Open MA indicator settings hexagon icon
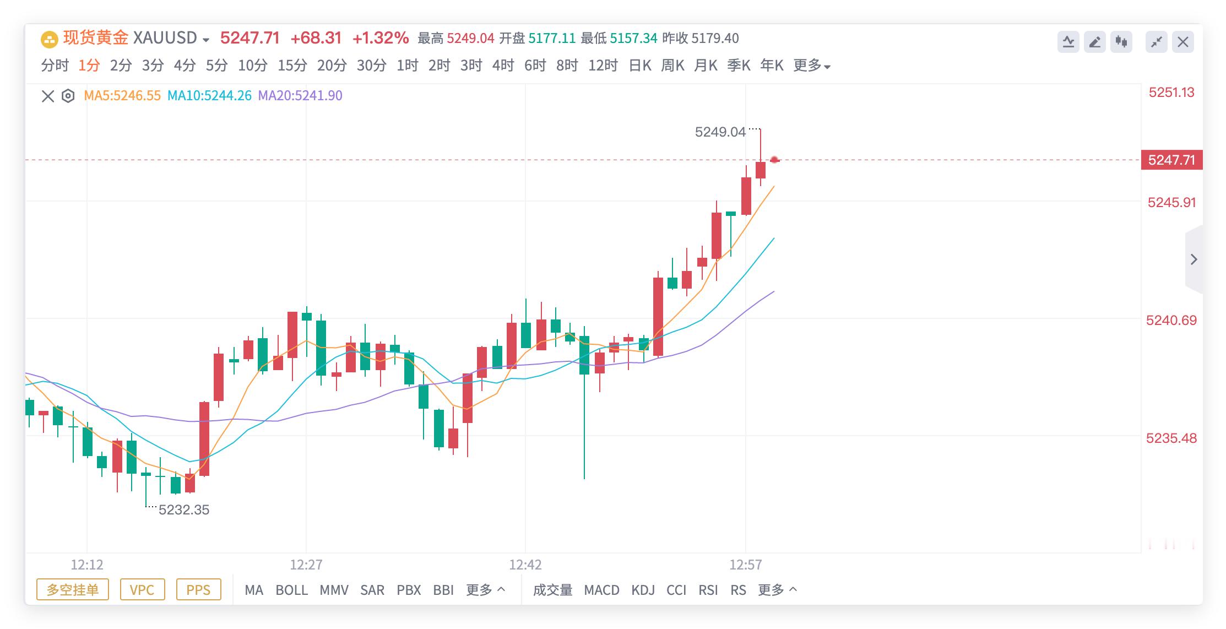Screen dimensions: 1226x629 (x=68, y=96)
